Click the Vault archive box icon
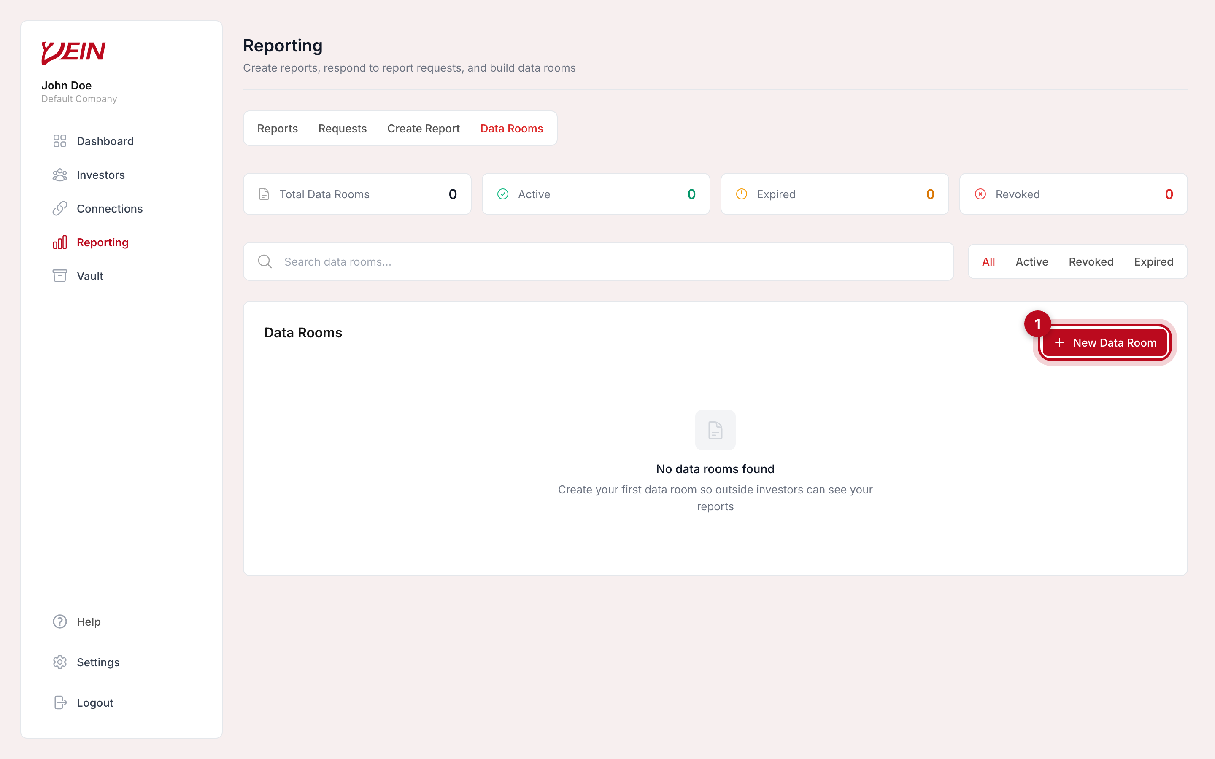This screenshot has width=1215, height=759. coord(60,276)
